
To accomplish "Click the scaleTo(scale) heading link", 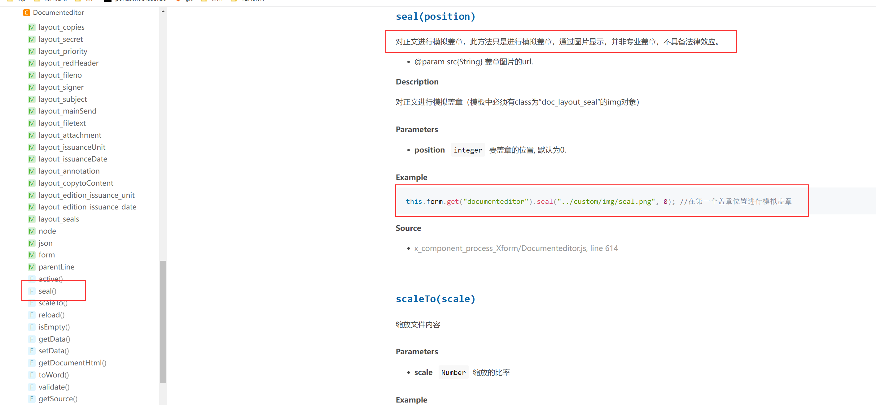I will [435, 299].
